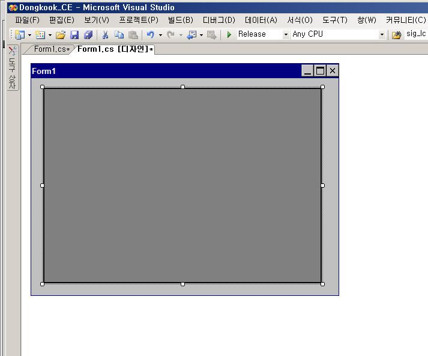Image resolution: width=428 pixels, height=356 pixels.
Task: Open the 도구(T) menu
Action: click(x=335, y=20)
